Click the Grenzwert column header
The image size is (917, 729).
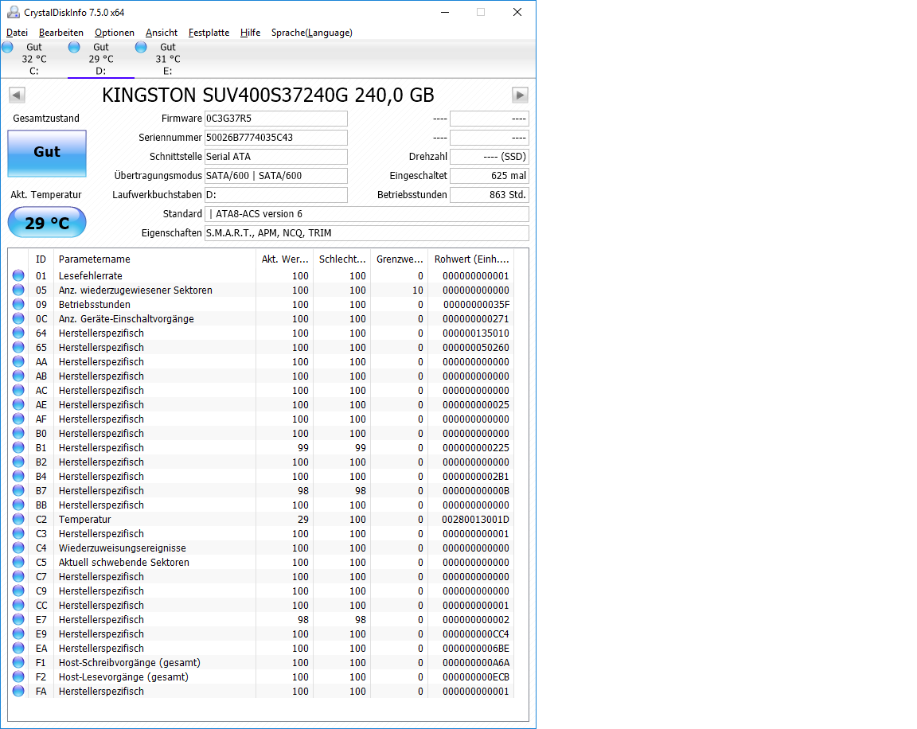[400, 259]
